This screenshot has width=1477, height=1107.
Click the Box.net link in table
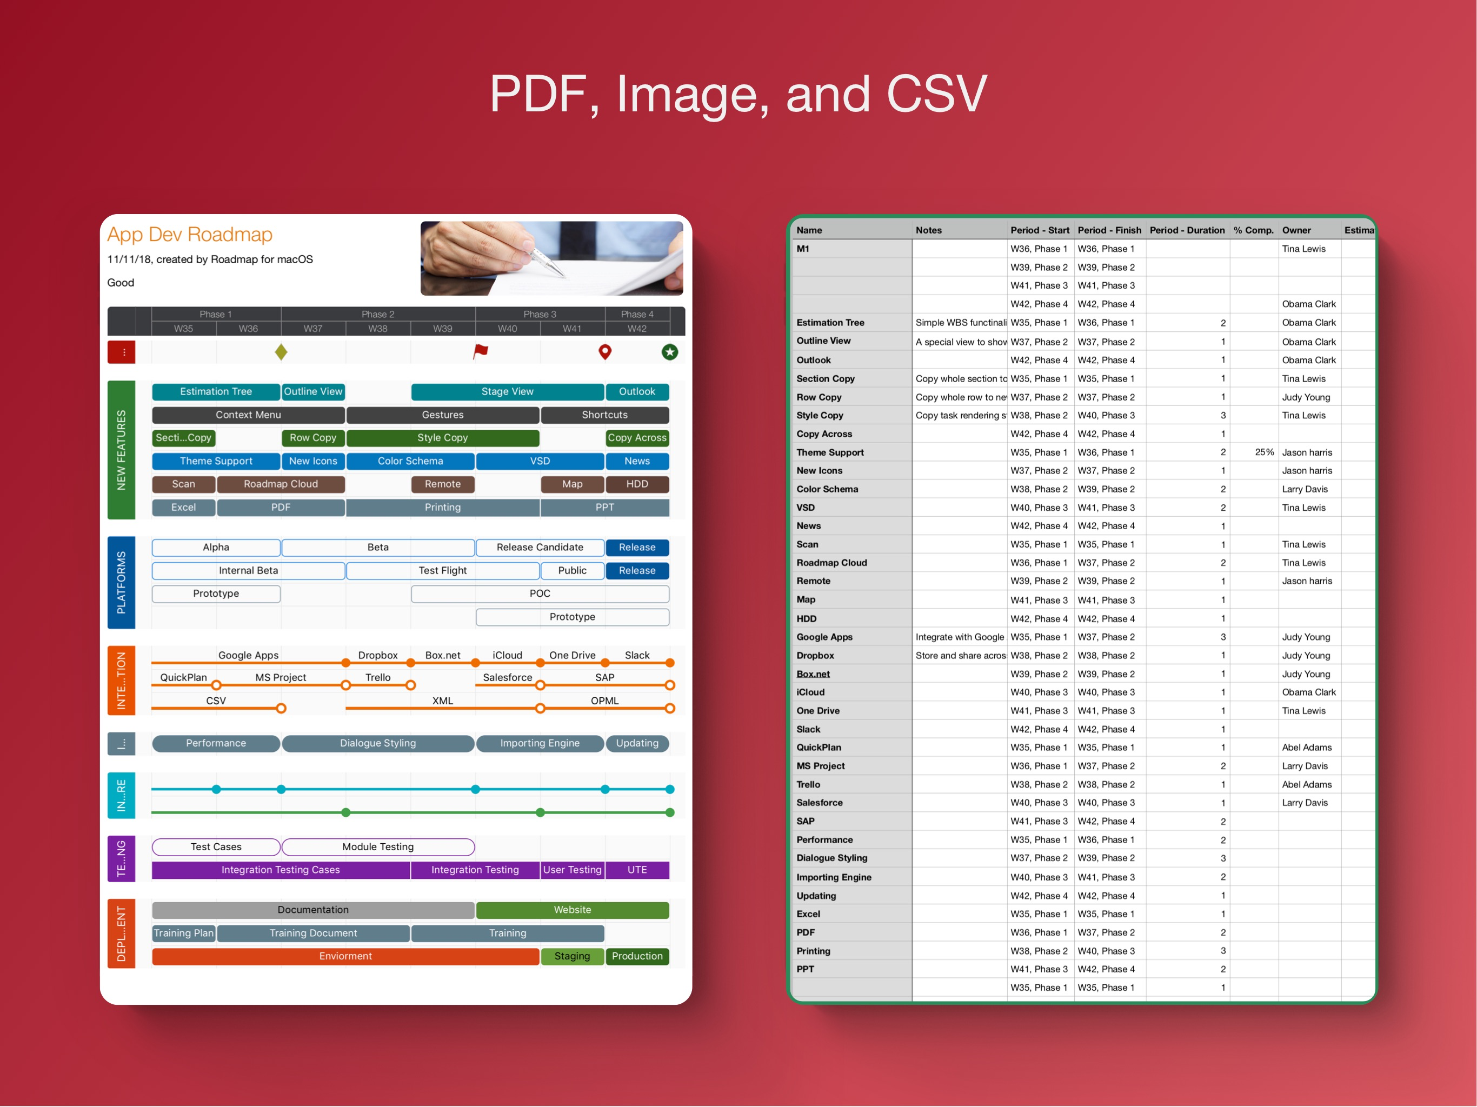tap(813, 675)
